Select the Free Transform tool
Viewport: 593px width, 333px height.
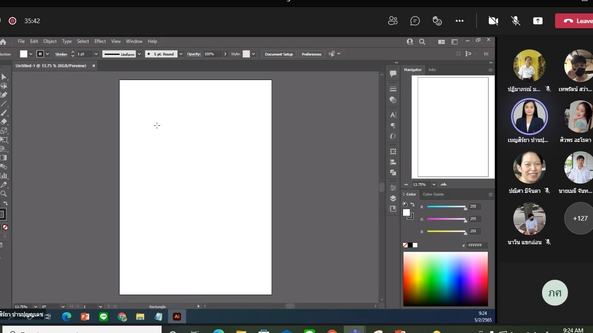(4, 140)
